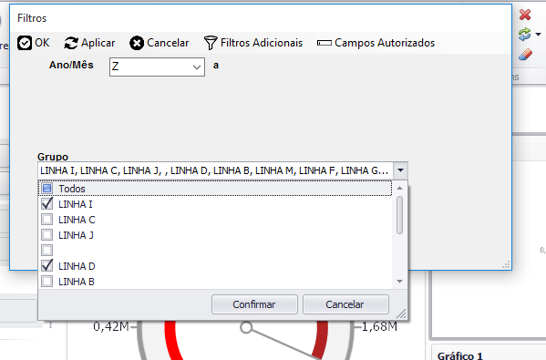
Task: Click the Confirmar button
Action: (254, 304)
